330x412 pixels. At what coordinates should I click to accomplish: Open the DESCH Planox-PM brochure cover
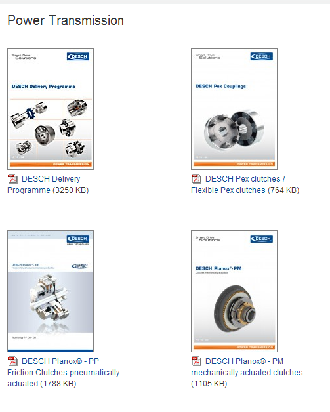point(234,291)
